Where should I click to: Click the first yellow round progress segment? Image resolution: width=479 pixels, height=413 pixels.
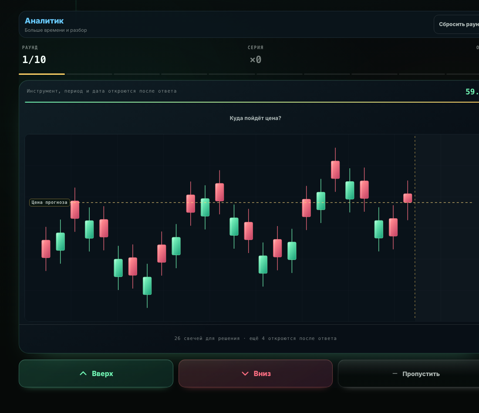click(42, 74)
